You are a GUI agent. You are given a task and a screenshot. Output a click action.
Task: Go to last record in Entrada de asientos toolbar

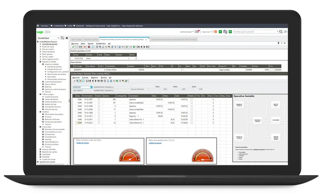pos(147,47)
